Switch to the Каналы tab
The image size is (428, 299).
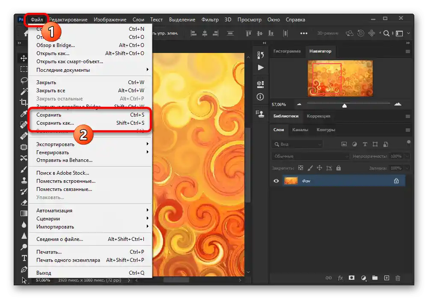click(x=300, y=130)
